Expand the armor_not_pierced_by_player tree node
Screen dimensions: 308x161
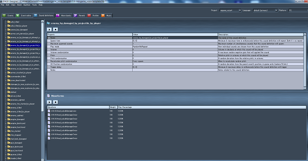pyautogui.click(x=6, y=34)
